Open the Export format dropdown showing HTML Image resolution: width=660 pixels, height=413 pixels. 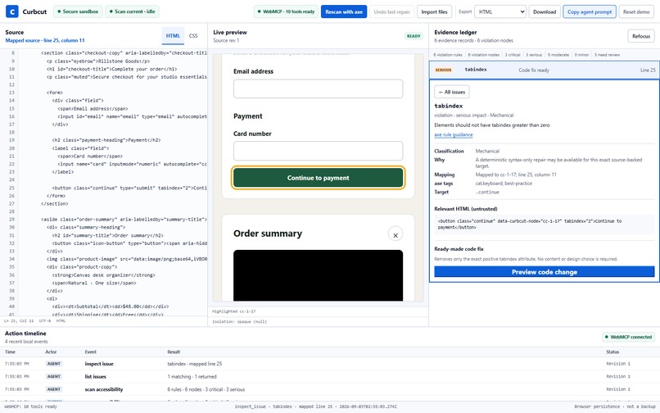click(500, 11)
